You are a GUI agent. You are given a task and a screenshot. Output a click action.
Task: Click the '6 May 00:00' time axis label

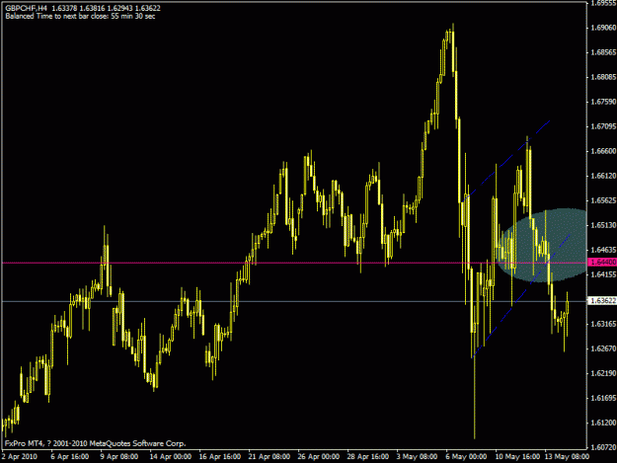(466, 457)
